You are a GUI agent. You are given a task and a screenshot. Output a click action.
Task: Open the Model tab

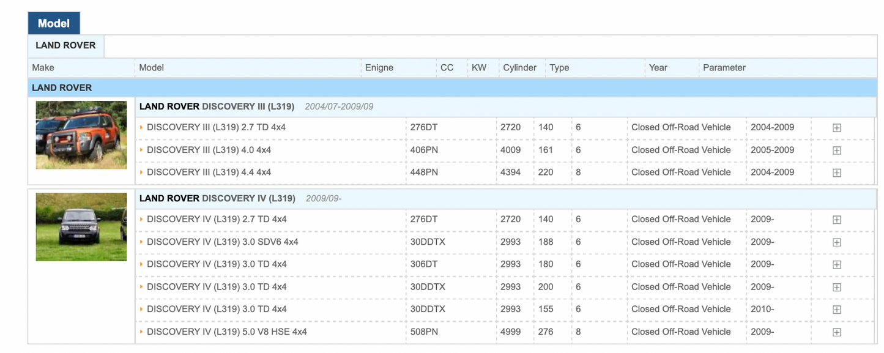(x=54, y=23)
